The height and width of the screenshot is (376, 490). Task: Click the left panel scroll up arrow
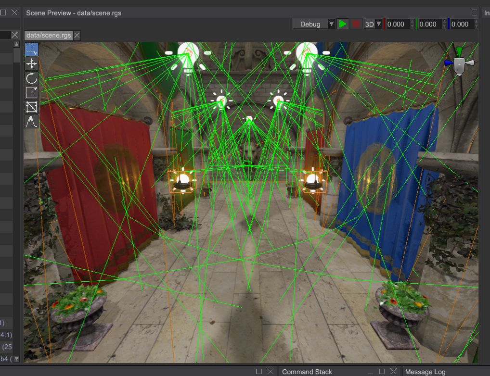(16, 44)
